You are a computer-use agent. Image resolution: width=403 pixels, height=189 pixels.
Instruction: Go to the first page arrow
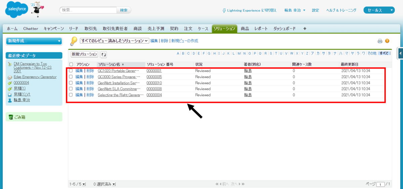pos(217,184)
